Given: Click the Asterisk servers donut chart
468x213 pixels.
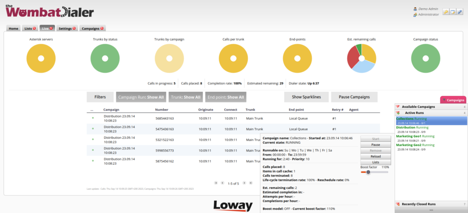Looking at the screenshot, I should (x=41, y=59).
